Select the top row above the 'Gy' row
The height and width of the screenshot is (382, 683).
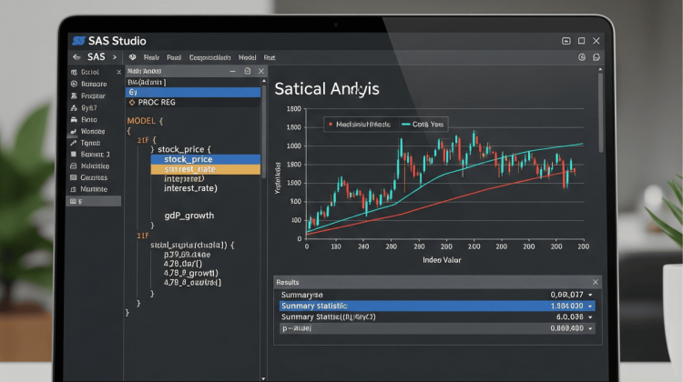coord(193,82)
